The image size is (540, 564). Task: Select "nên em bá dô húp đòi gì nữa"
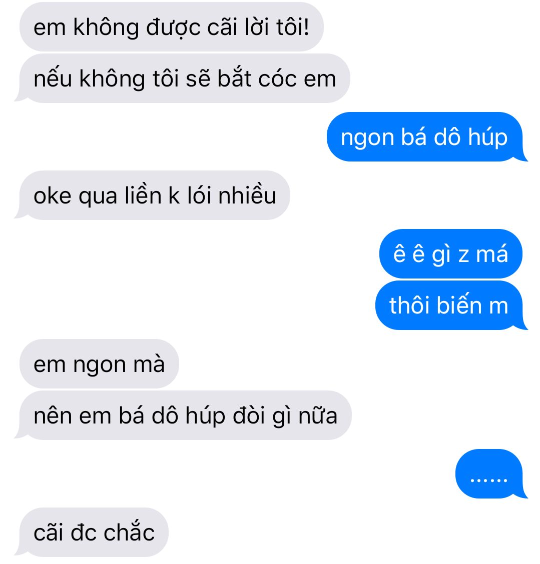[183, 415]
